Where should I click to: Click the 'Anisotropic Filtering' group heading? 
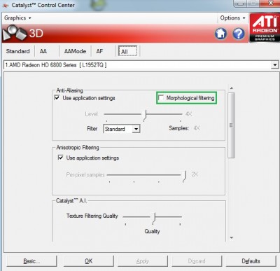pyautogui.click(x=78, y=148)
